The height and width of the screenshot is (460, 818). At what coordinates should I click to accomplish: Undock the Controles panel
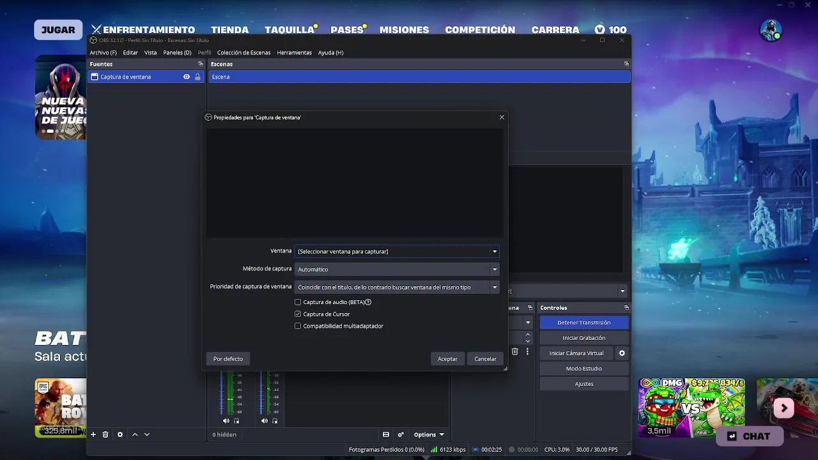click(x=626, y=308)
